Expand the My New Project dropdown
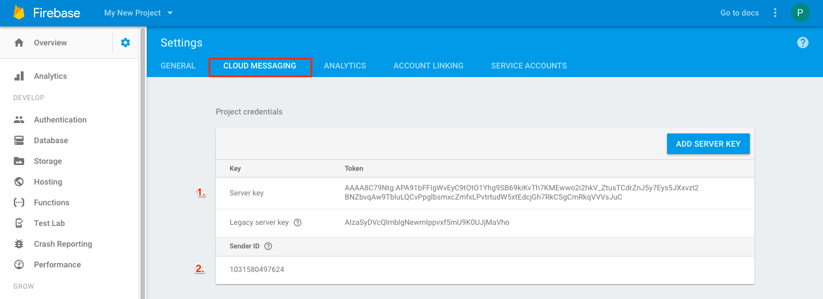The width and height of the screenshot is (823, 299). click(x=138, y=13)
